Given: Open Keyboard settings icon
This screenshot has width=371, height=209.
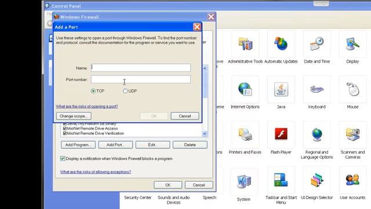Looking at the screenshot, I should pos(317,89).
